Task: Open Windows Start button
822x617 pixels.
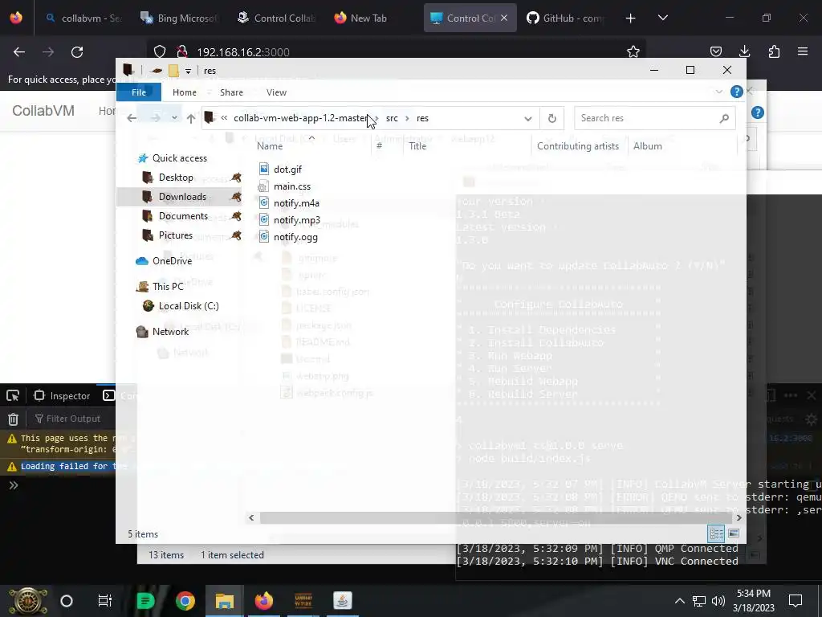Action: point(27,601)
